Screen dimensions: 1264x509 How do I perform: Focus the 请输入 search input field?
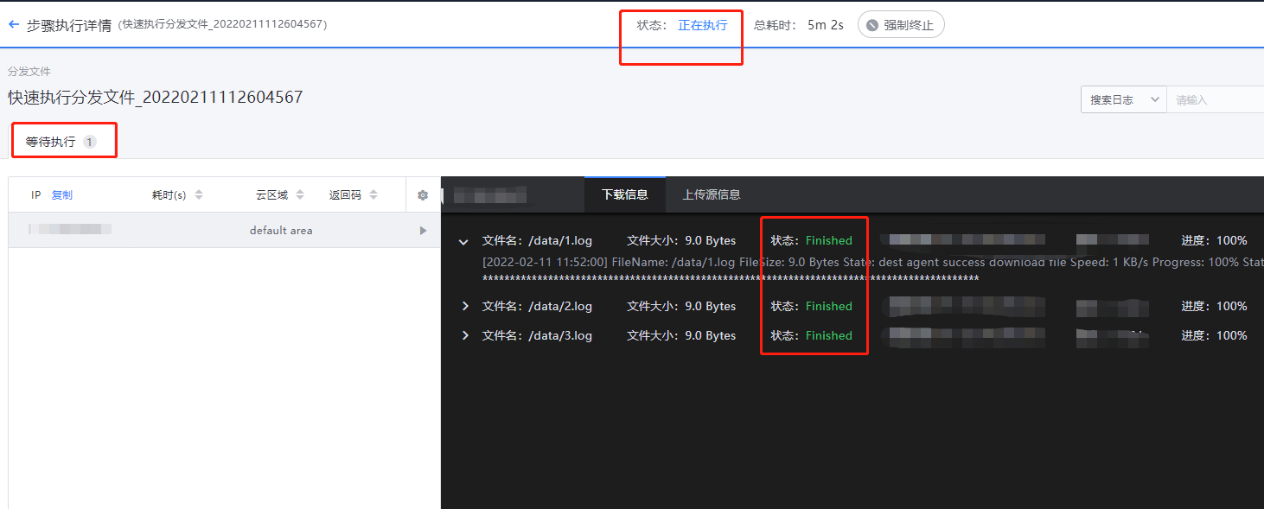[x=1216, y=99]
